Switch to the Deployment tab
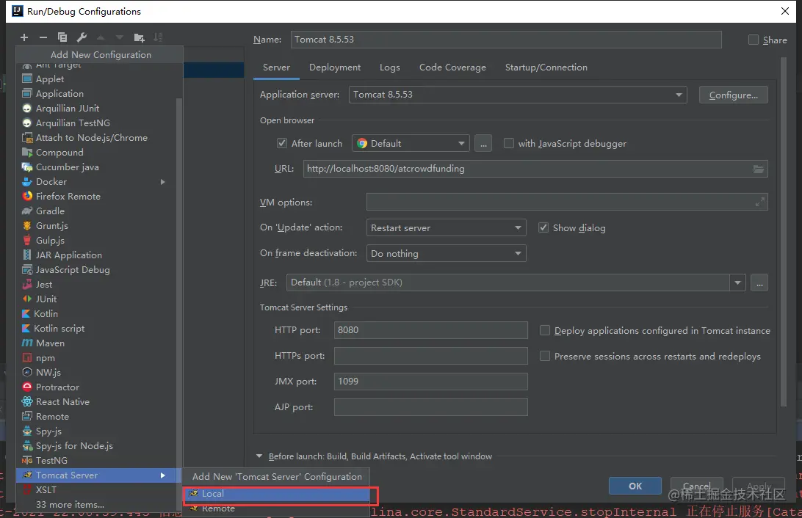 coord(335,68)
